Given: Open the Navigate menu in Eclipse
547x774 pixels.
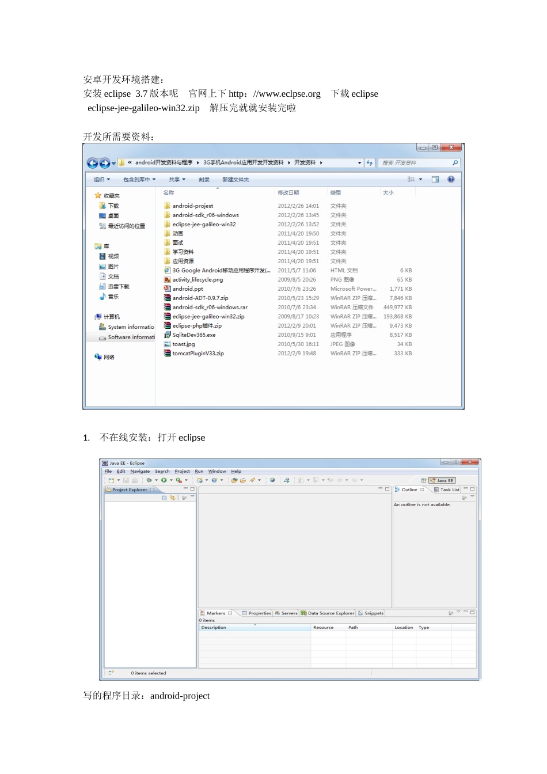Looking at the screenshot, I should pyautogui.click(x=140, y=471).
